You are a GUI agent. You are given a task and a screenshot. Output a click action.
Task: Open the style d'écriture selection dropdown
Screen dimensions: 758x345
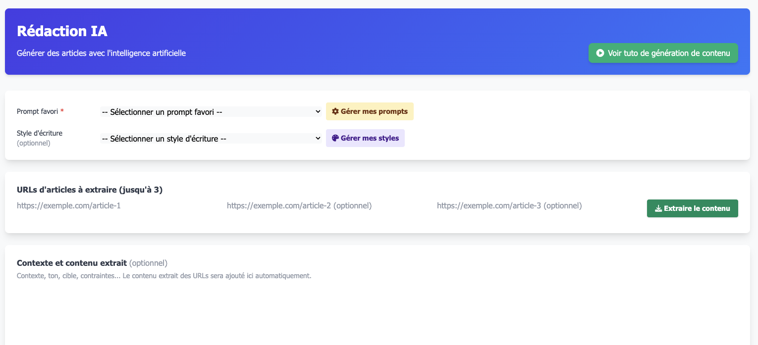click(208, 138)
